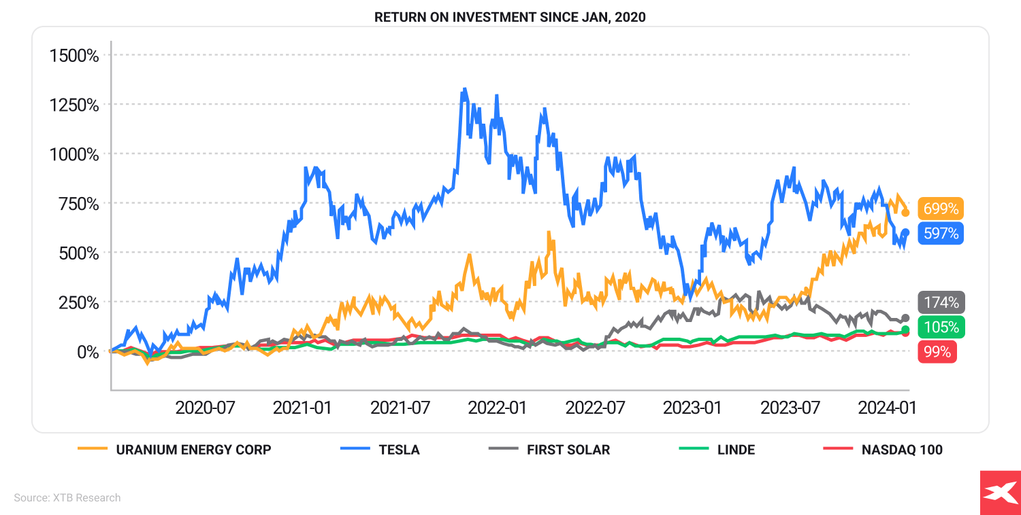Click the green 105% value badge
The image size is (1021, 515).
941,327
